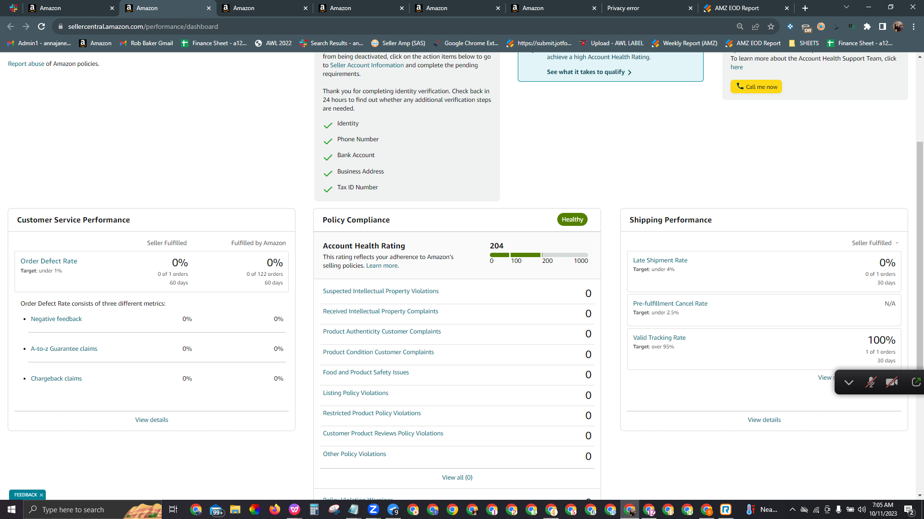924x519 pixels.
Task: Open Suspected Intellectual Property Violations
Action: coord(381,291)
